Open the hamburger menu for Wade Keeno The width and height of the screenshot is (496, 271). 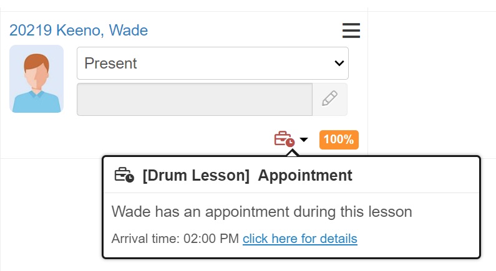point(351,30)
